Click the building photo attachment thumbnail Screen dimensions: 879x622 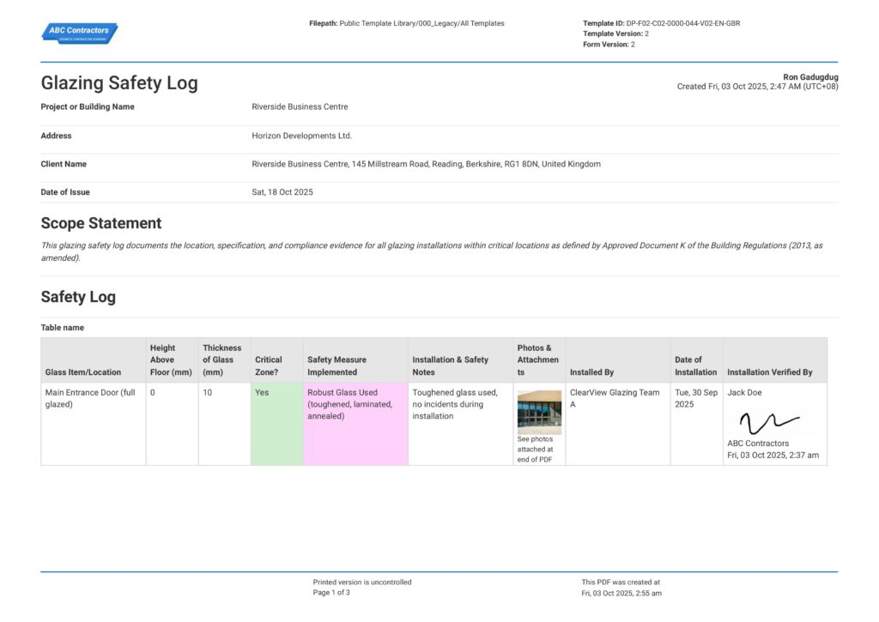click(x=539, y=411)
